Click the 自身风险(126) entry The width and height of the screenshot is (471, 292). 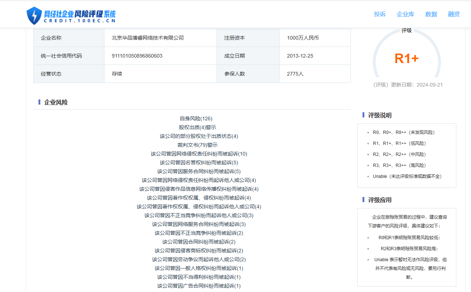196,118
